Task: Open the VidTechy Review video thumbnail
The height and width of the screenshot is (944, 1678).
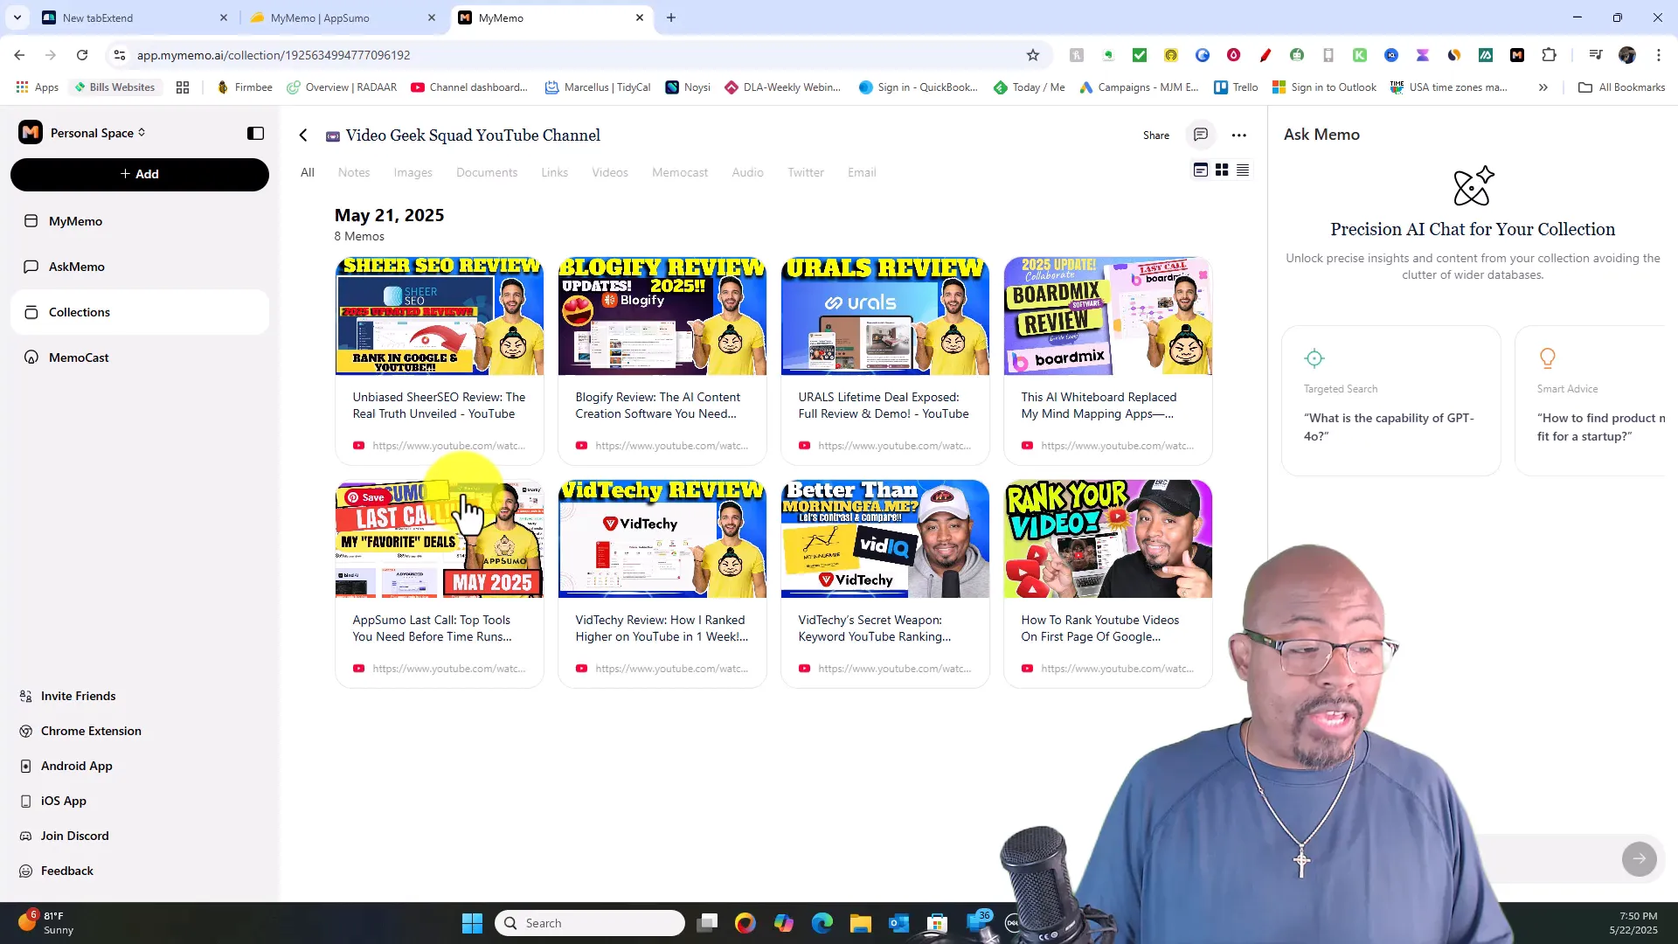Action: coord(662,539)
